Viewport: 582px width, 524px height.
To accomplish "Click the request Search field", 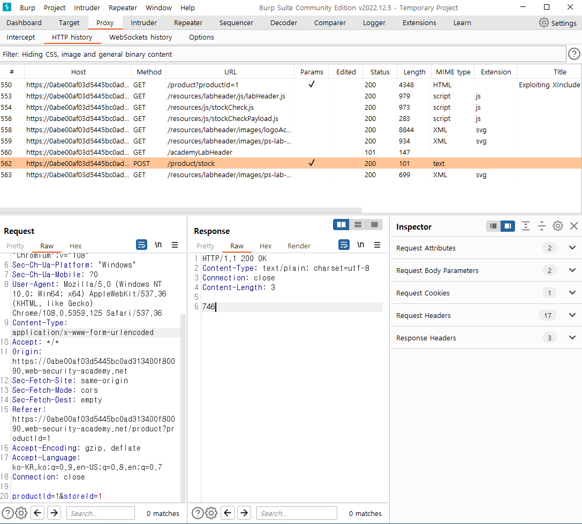I will pos(101,513).
